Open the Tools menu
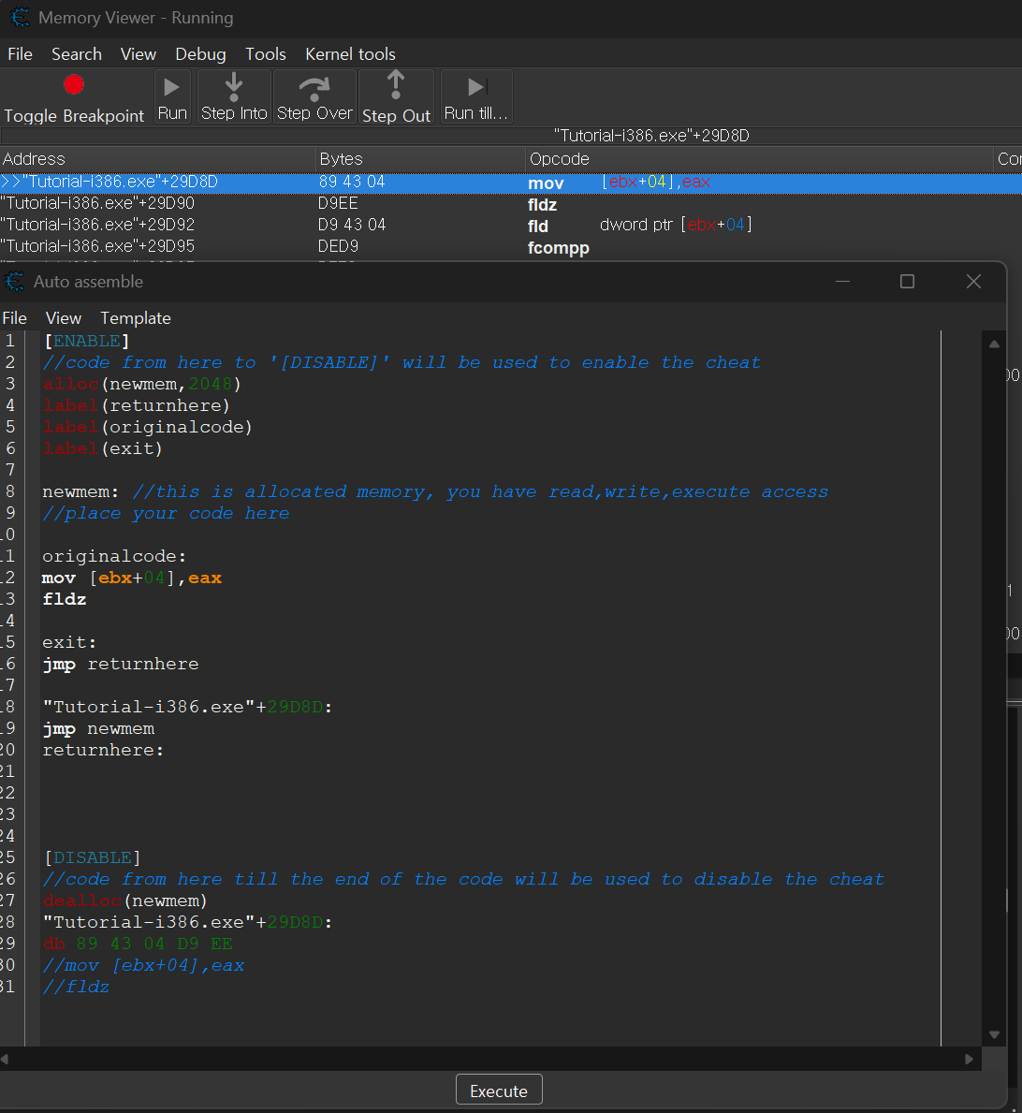1022x1113 pixels. pos(266,54)
